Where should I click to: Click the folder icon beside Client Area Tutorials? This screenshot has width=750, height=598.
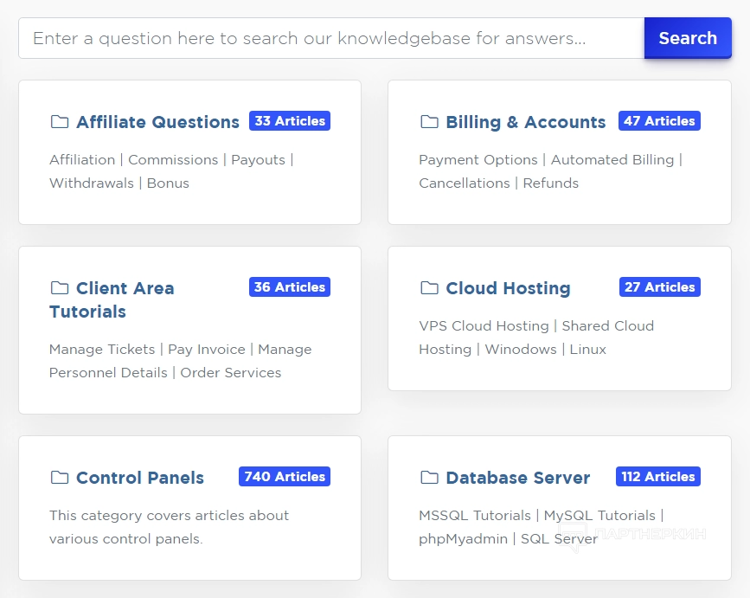59,288
